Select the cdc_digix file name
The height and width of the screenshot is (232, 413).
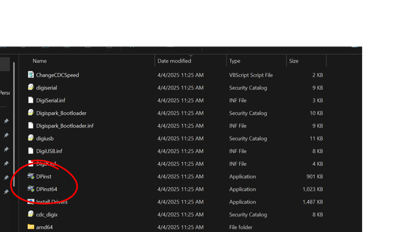pyautogui.click(x=47, y=215)
